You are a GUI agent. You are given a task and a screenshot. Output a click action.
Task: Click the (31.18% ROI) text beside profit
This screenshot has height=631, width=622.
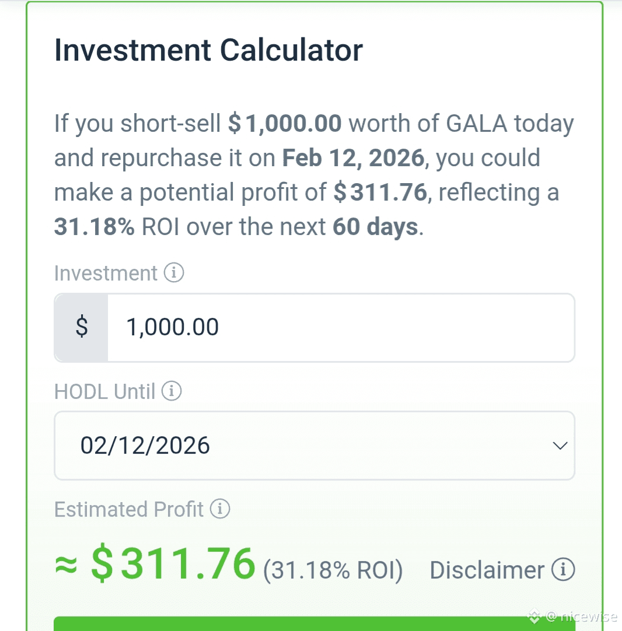333,570
